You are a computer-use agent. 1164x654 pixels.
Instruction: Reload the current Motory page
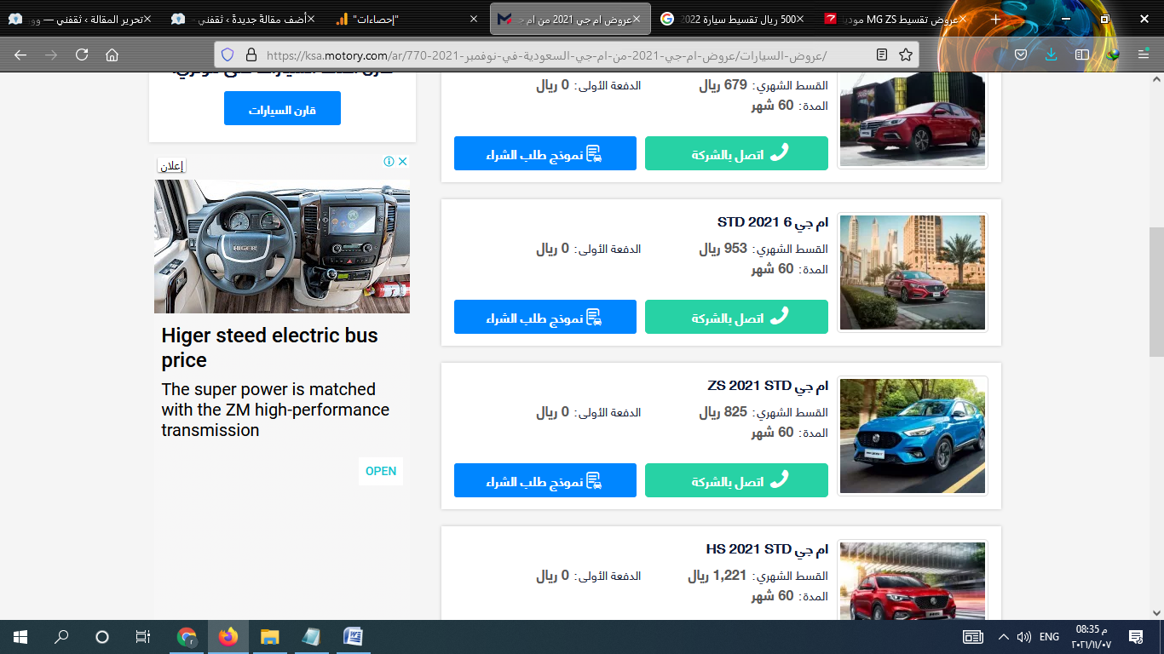[82, 54]
